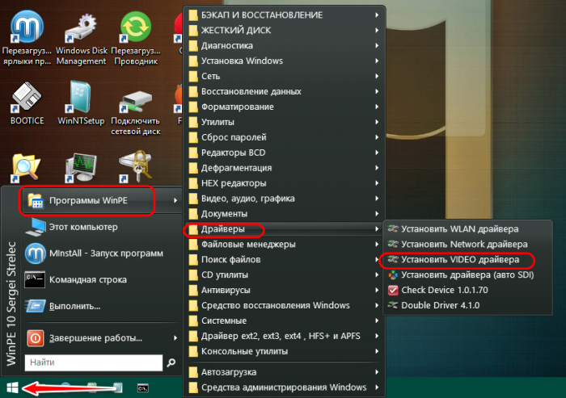Viewport: 566px width, 398px height.
Task: Click the Установить VIDEO драйвера icon
Action: (393, 260)
